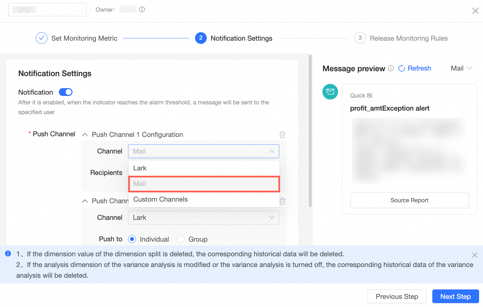Click the Refresh circular arrow icon

coord(402,68)
